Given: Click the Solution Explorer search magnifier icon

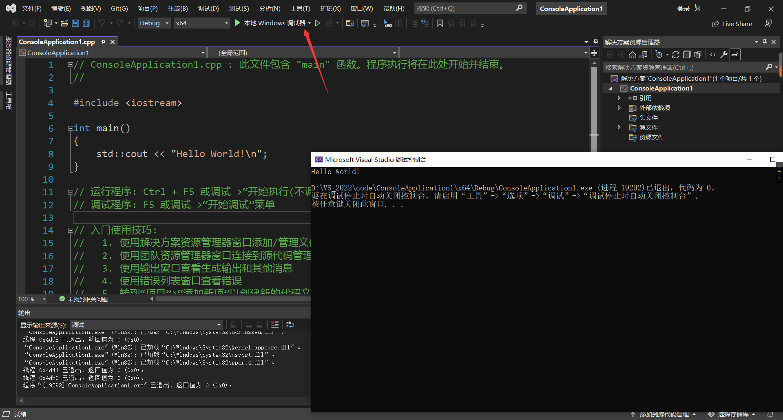Looking at the screenshot, I should click(769, 67).
